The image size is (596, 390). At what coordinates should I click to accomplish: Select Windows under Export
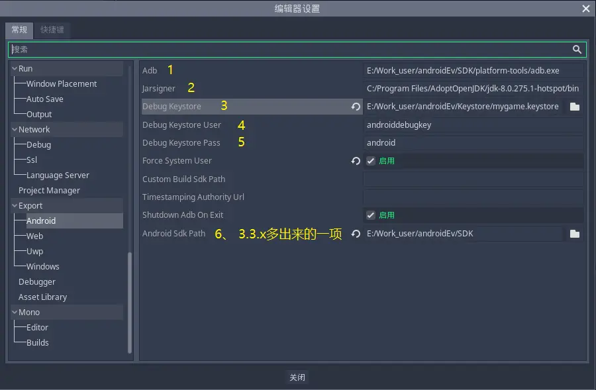click(43, 266)
